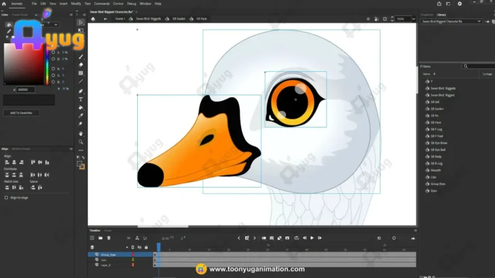Image resolution: width=495 pixels, height=278 pixels.
Task: Click align left edge icon
Action: pos(7,162)
